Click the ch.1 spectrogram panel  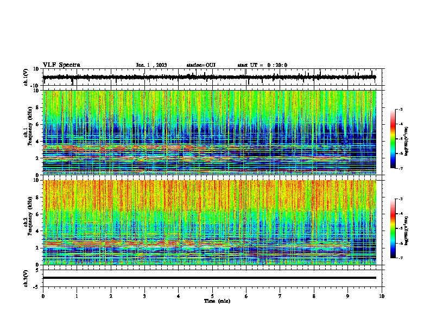pos(210,132)
